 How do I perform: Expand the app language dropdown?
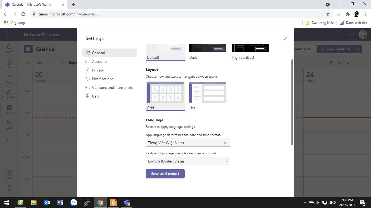(188, 143)
